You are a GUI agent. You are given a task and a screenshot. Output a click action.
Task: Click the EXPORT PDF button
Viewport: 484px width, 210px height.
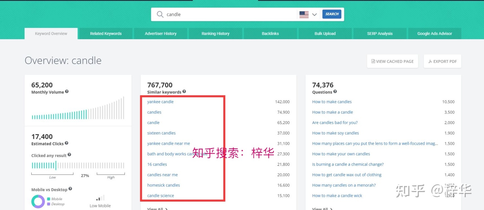[442, 61]
